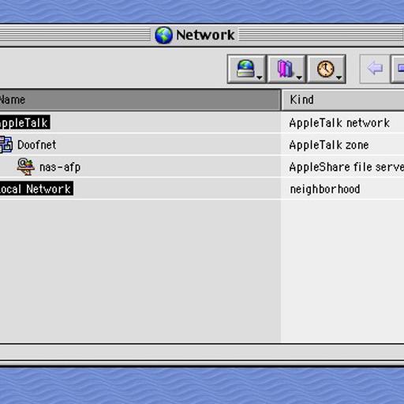
Task: Sort the list by the Name column
Action: click(x=140, y=100)
